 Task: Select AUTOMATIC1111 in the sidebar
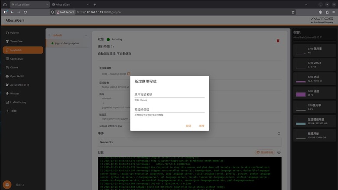coord(23,85)
